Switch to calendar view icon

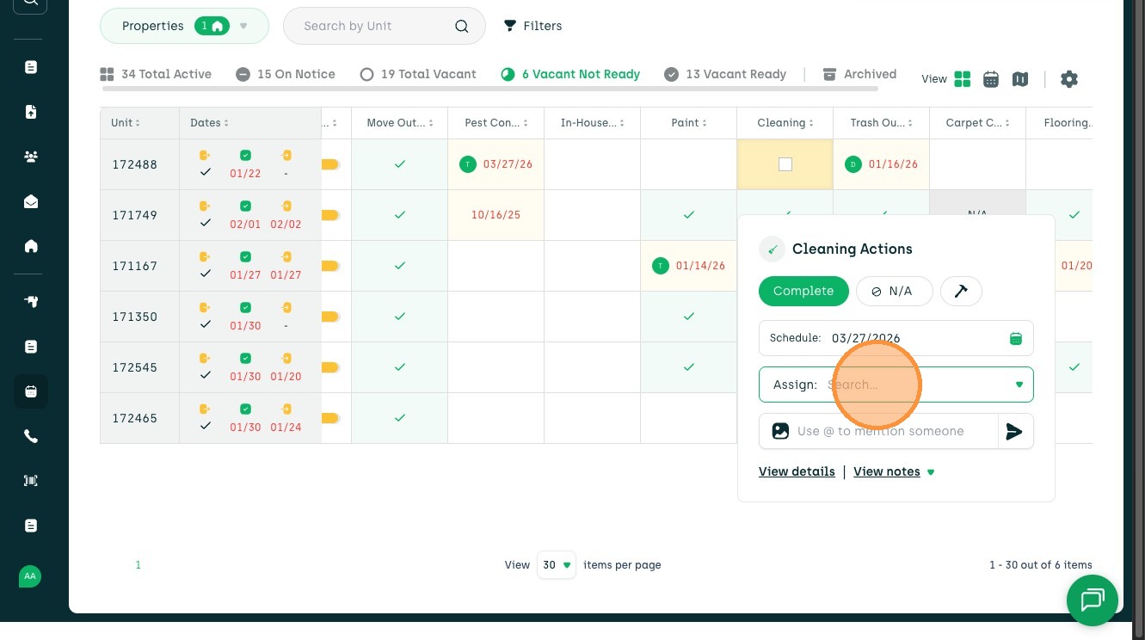[991, 79]
